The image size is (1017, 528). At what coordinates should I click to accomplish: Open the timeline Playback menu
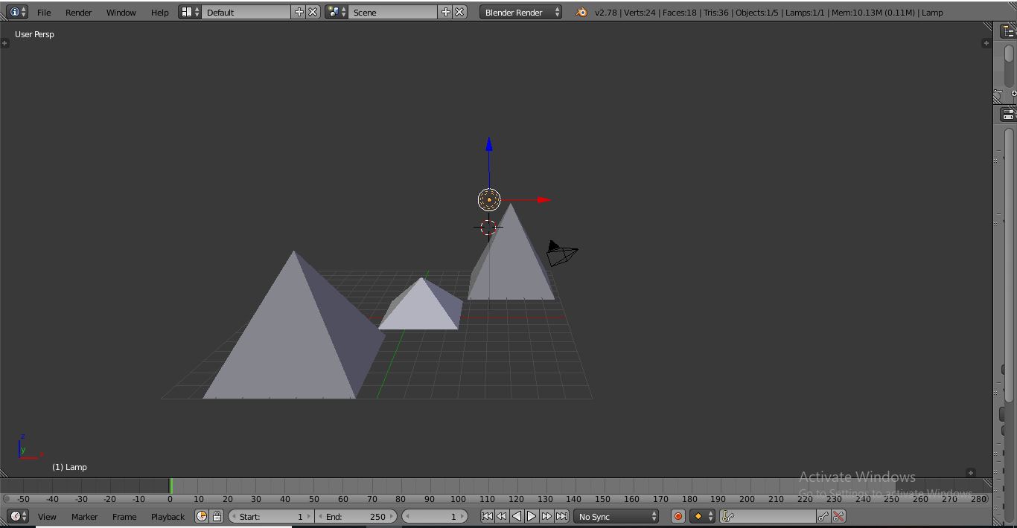[168, 517]
